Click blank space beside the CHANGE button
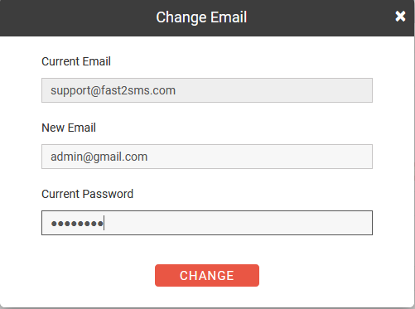Image resolution: width=415 pixels, height=309 pixels. click(317, 275)
